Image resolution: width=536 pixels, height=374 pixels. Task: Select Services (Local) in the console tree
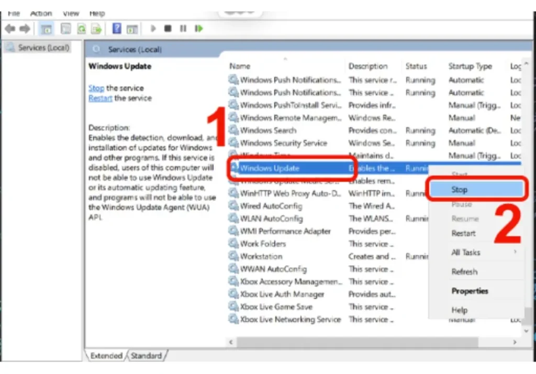point(44,48)
